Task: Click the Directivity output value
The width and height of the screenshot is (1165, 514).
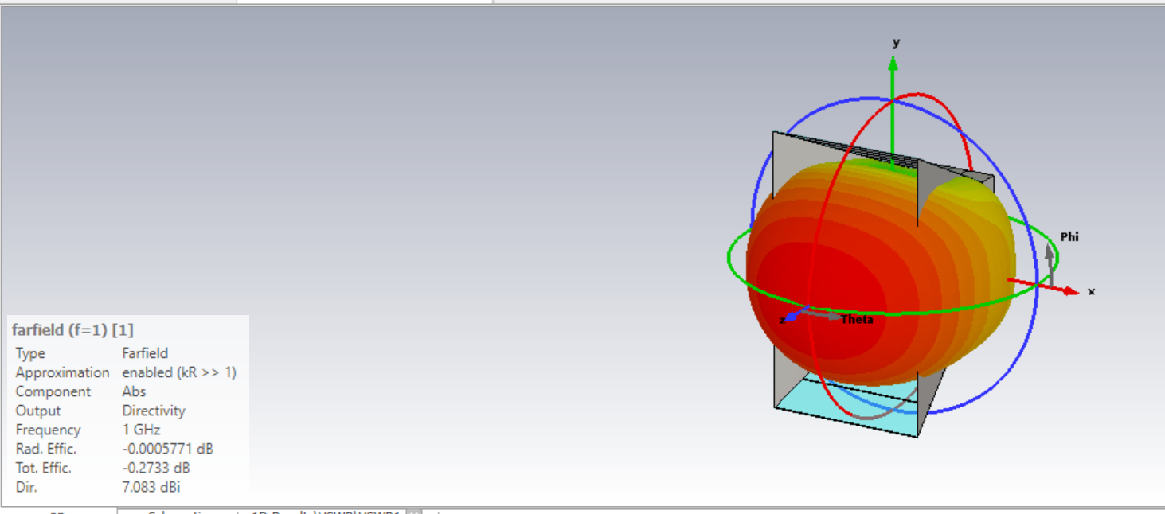Action: pos(154,411)
